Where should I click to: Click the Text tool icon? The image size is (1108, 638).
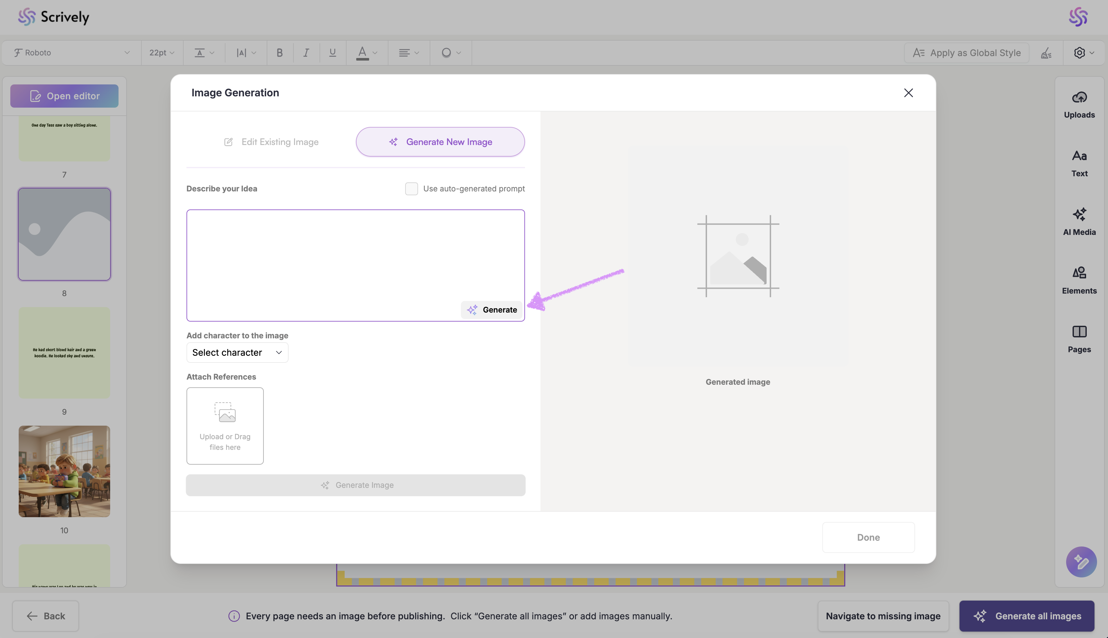(1079, 156)
